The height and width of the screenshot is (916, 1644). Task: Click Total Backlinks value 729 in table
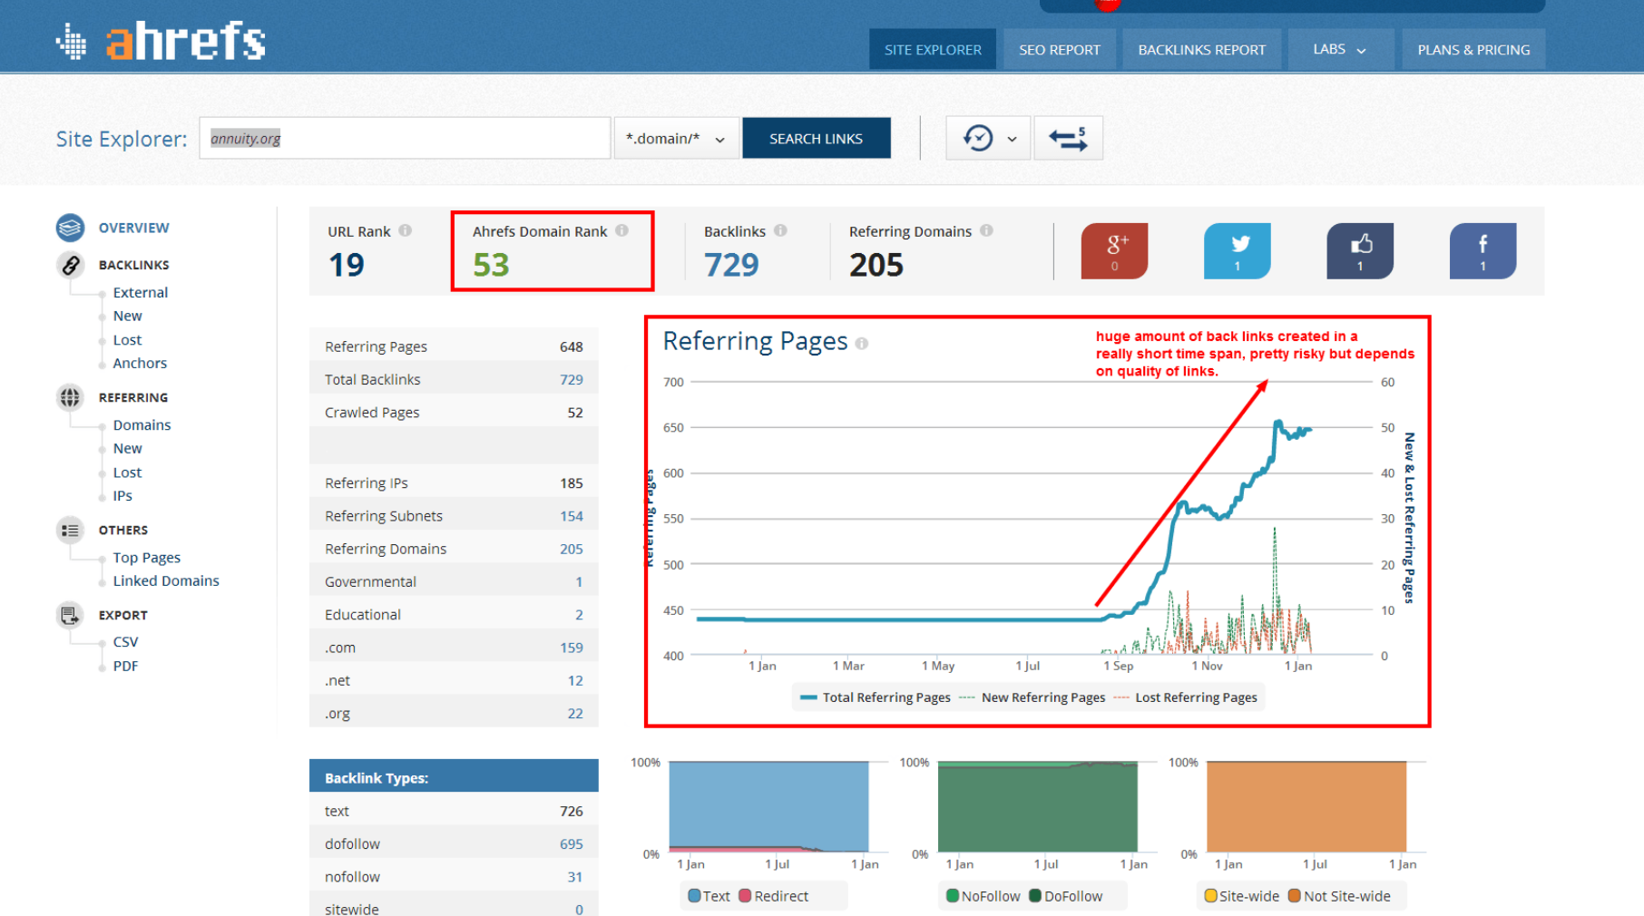571,379
